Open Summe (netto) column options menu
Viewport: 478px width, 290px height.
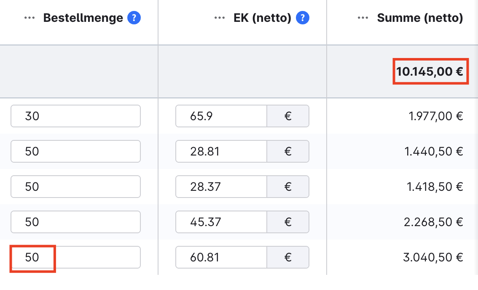[363, 18]
